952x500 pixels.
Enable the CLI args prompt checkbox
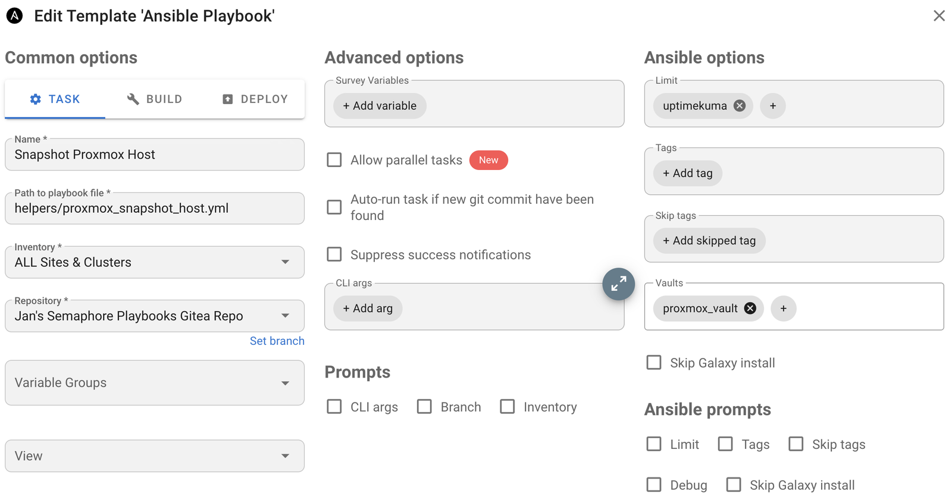334,407
